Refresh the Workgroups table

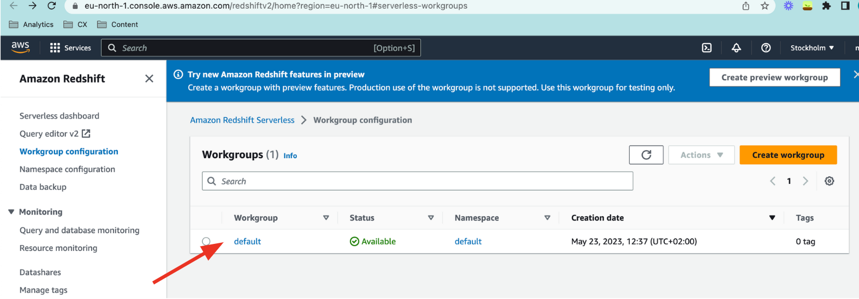pyautogui.click(x=646, y=155)
